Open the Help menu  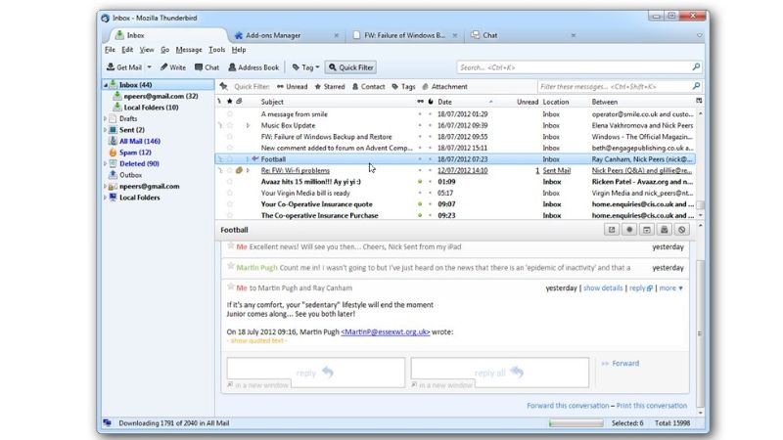239,50
